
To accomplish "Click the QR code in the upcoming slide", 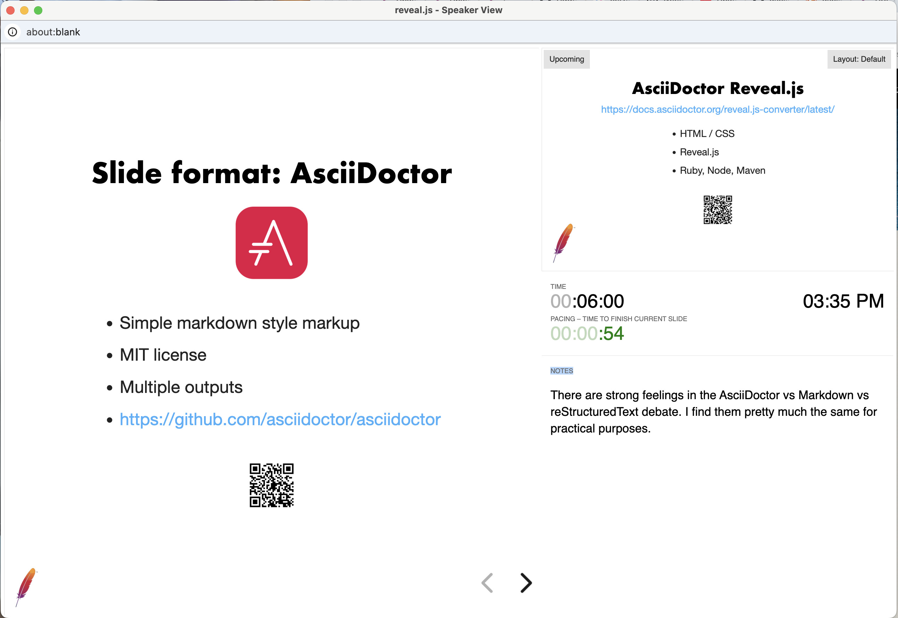I will 718,210.
